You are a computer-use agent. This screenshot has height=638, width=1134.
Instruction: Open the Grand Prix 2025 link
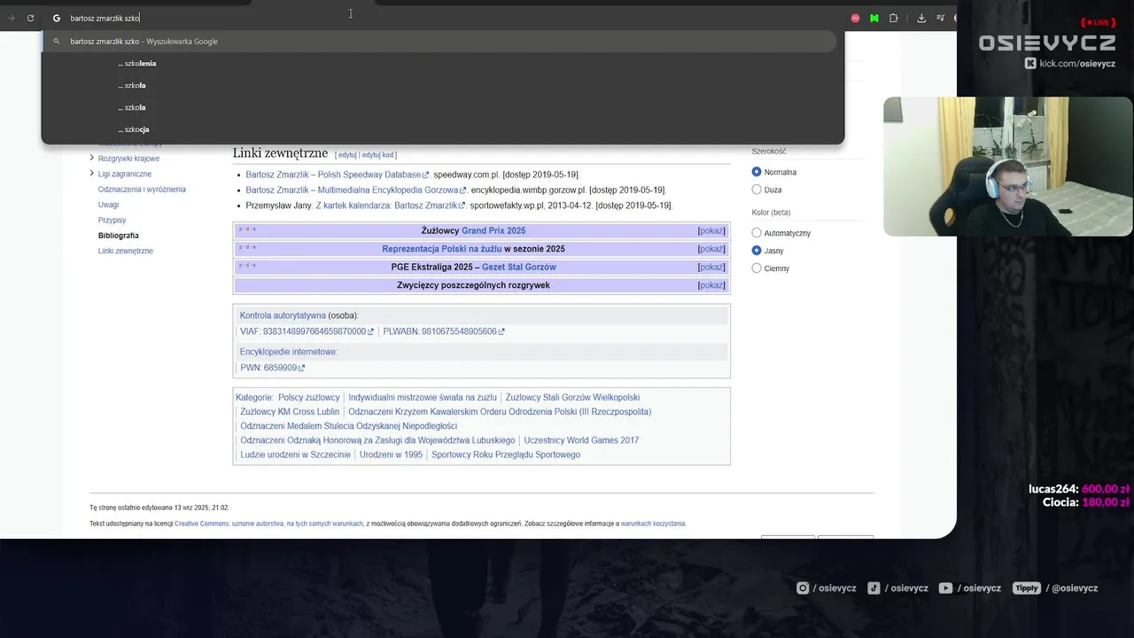click(493, 231)
